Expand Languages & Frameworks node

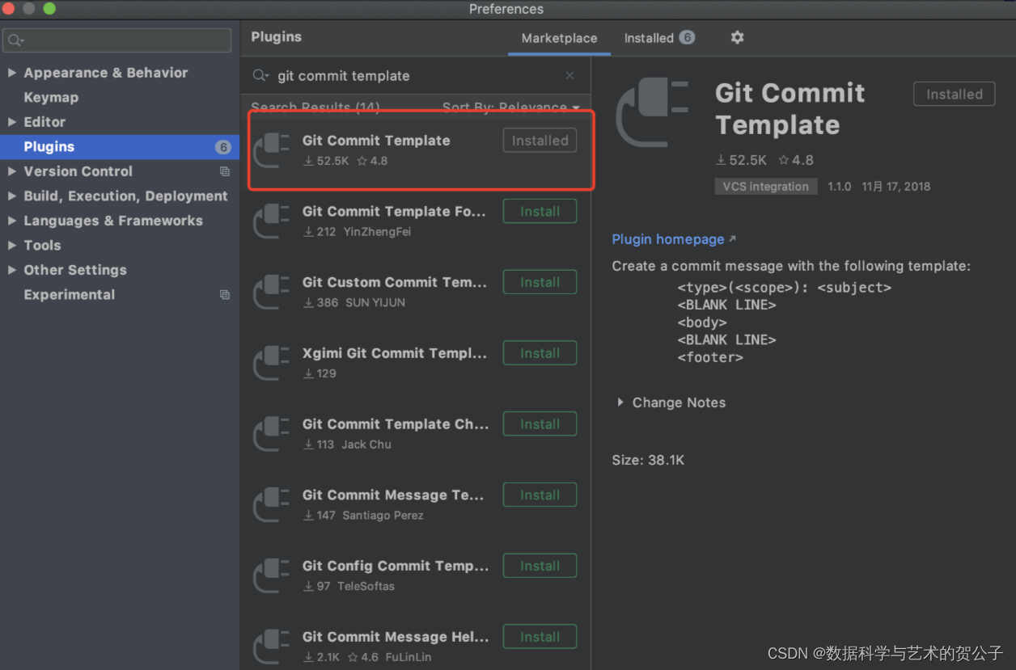point(11,221)
